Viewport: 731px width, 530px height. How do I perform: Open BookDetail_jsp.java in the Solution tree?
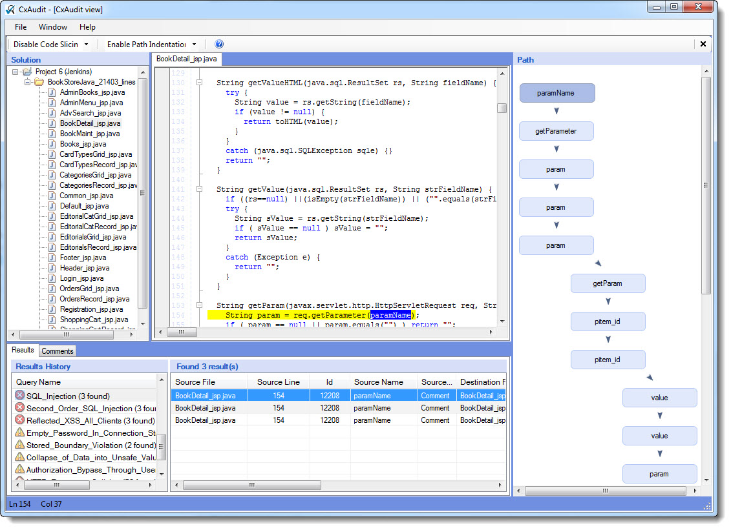point(90,123)
